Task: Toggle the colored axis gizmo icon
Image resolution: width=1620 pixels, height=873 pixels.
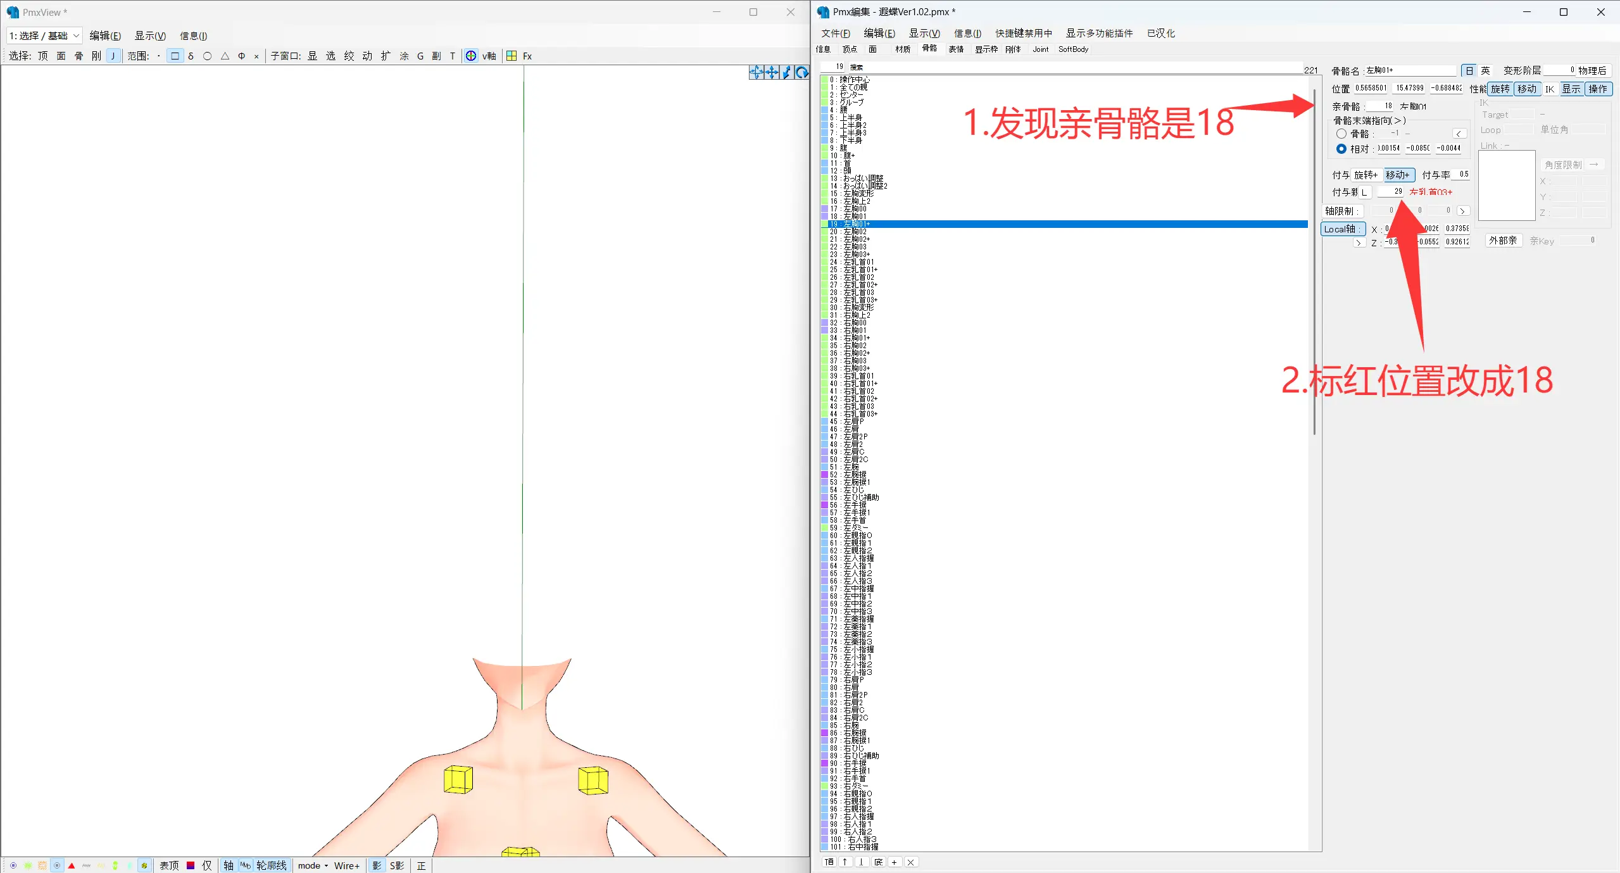Action: [471, 56]
